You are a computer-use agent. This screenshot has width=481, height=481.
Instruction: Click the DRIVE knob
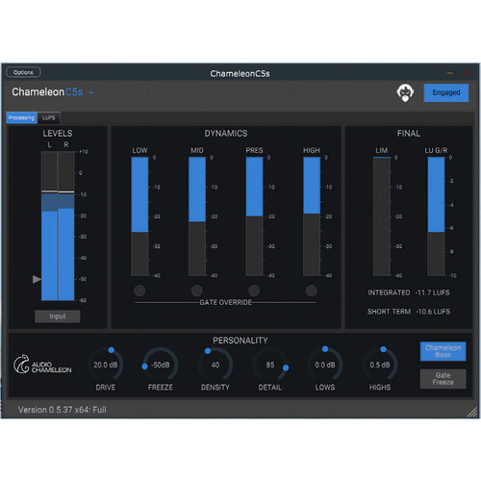coord(106,365)
